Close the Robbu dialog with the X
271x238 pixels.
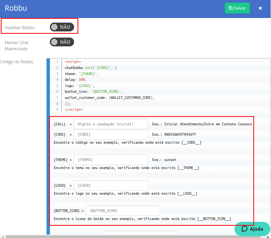pos(260,8)
